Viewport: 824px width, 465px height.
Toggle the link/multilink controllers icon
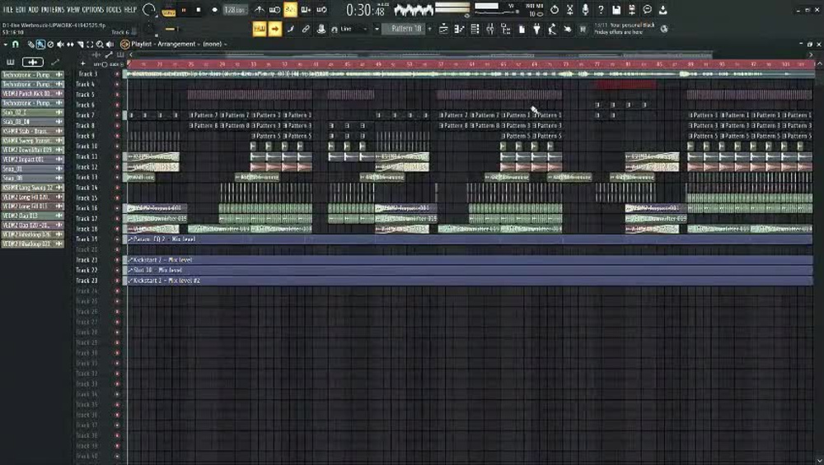(306, 29)
